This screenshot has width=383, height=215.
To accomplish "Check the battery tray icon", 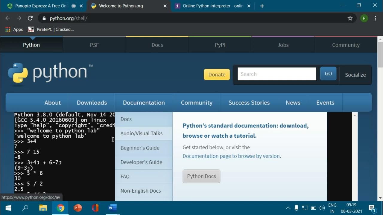I will coord(313,208).
